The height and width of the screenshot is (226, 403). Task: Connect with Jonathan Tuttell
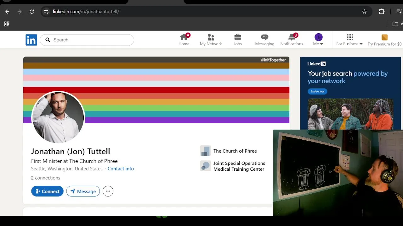click(x=47, y=191)
